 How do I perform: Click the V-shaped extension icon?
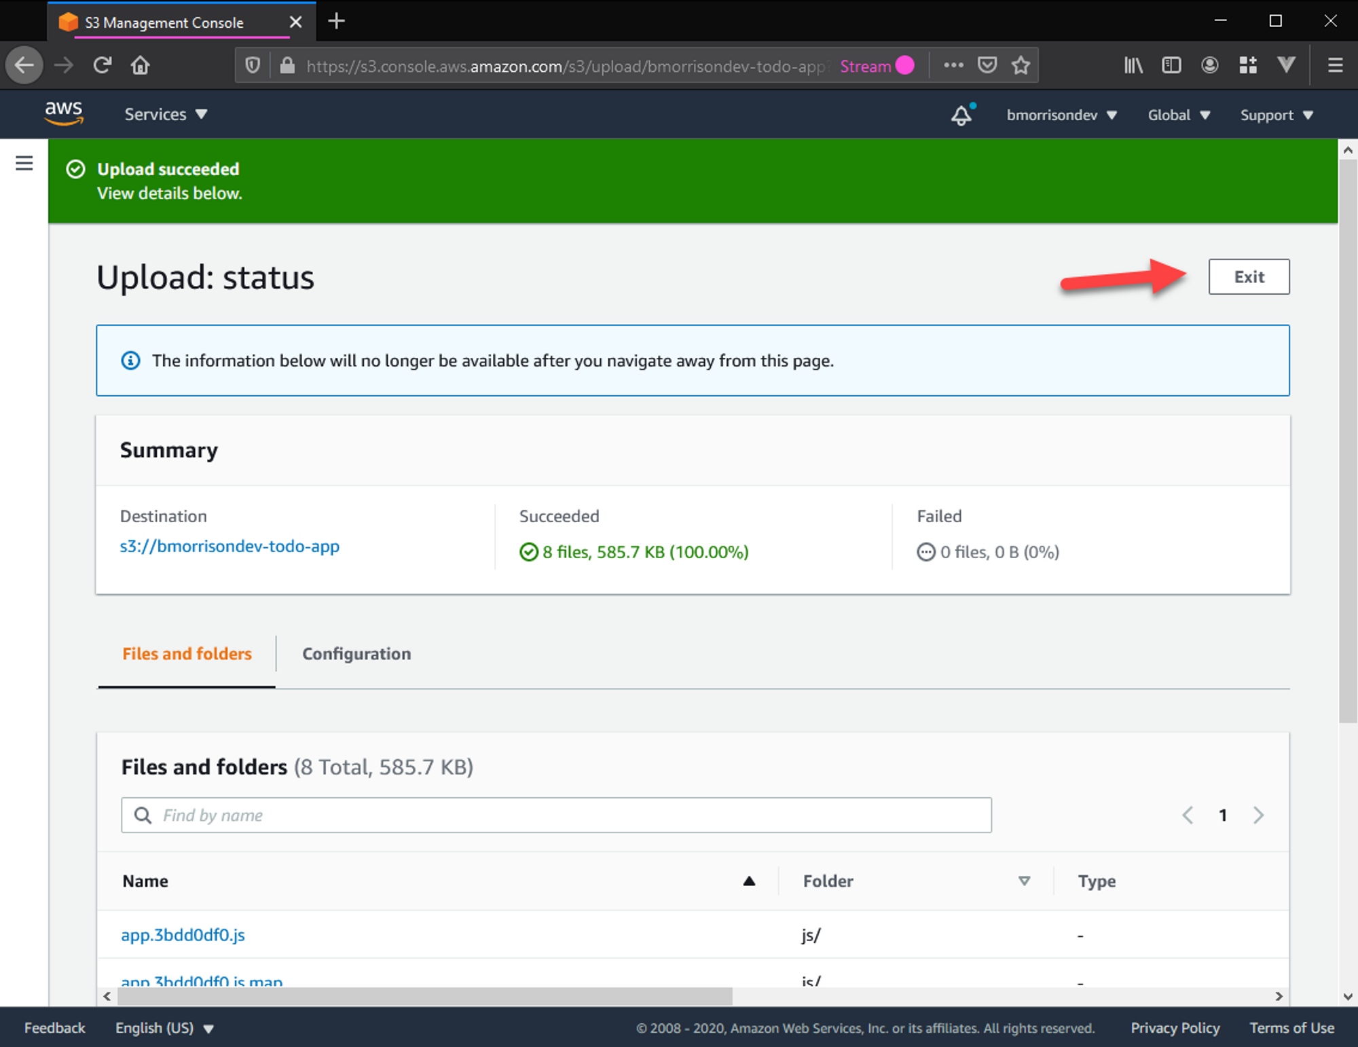point(1286,65)
